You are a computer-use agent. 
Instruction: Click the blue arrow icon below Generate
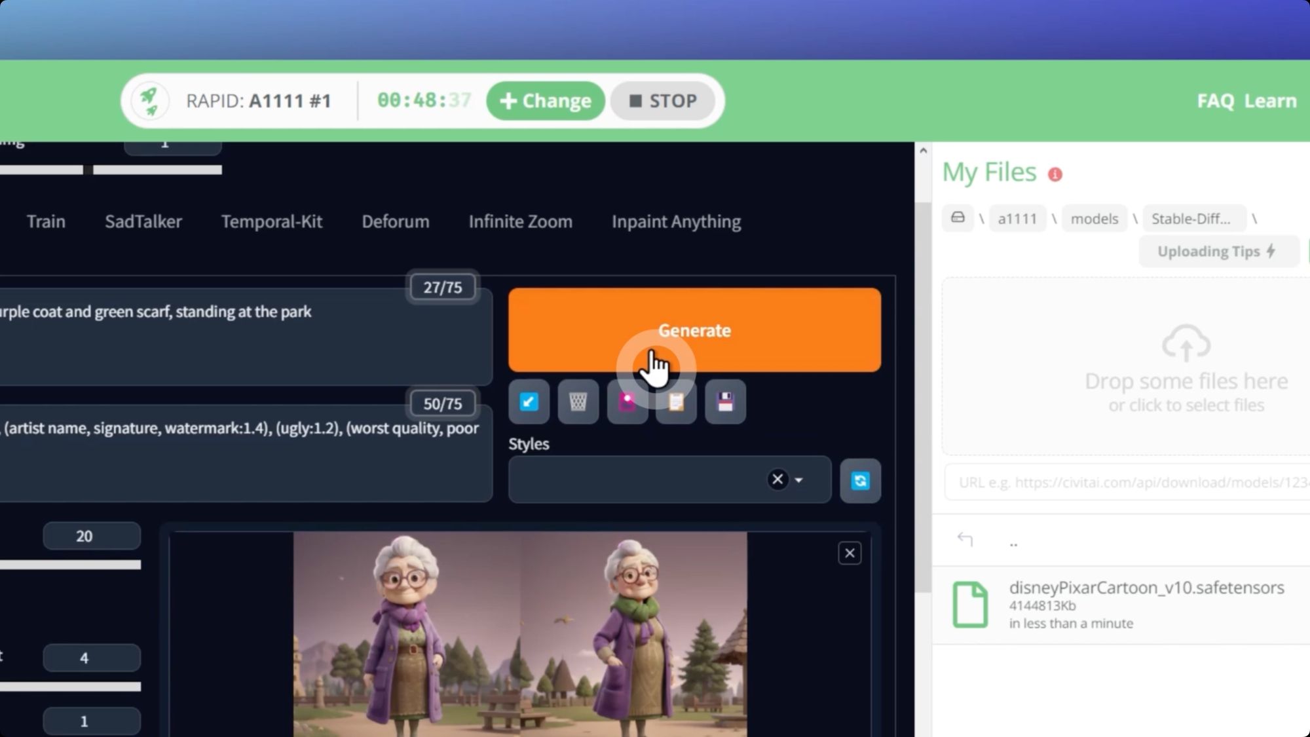(529, 402)
